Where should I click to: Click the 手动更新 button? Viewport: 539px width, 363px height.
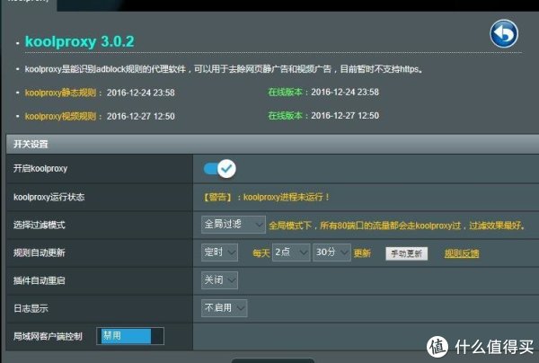pos(406,253)
